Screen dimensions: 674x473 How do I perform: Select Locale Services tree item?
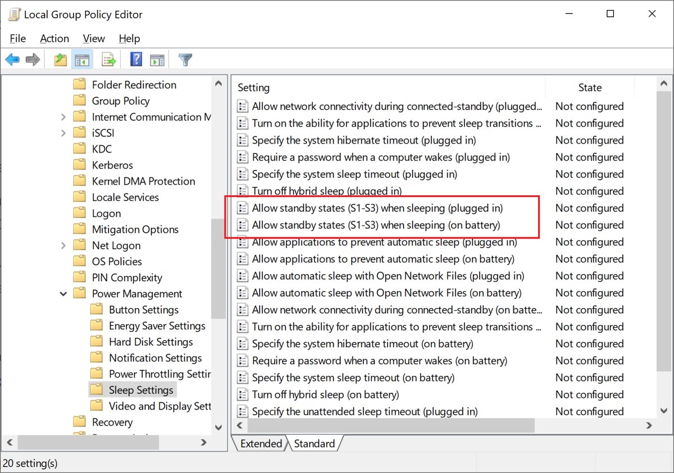[125, 198]
